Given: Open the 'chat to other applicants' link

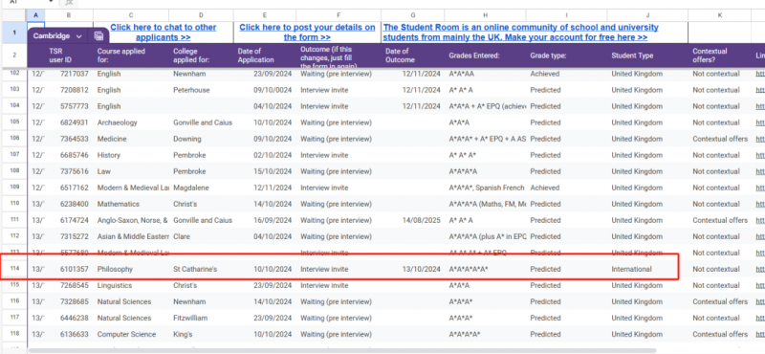Looking at the screenshot, I should [x=163, y=33].
